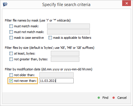
Task: Start the search with the Find button
Action: [103, 98]
